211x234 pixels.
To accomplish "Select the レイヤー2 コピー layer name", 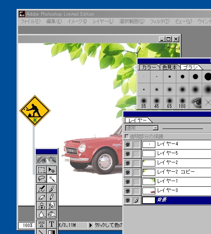I will pyautogui.click(x=176, y=172).
